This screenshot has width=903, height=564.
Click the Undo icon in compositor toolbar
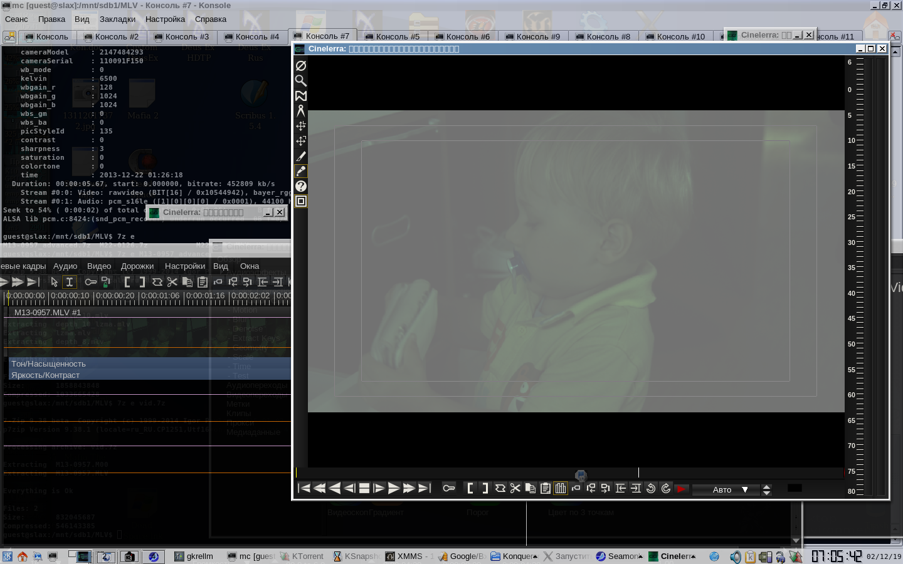pos(651,488)
